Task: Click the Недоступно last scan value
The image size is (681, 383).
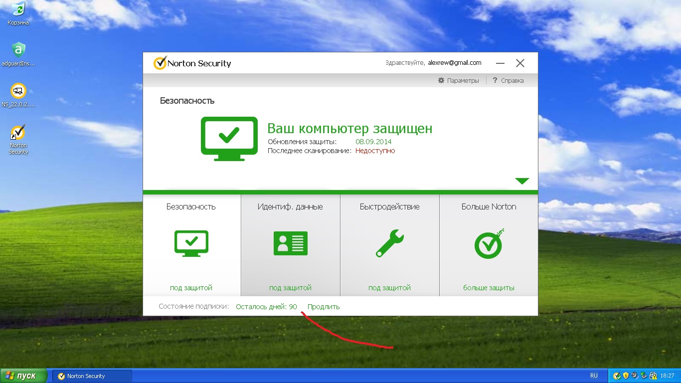Action: click(375, 151)
